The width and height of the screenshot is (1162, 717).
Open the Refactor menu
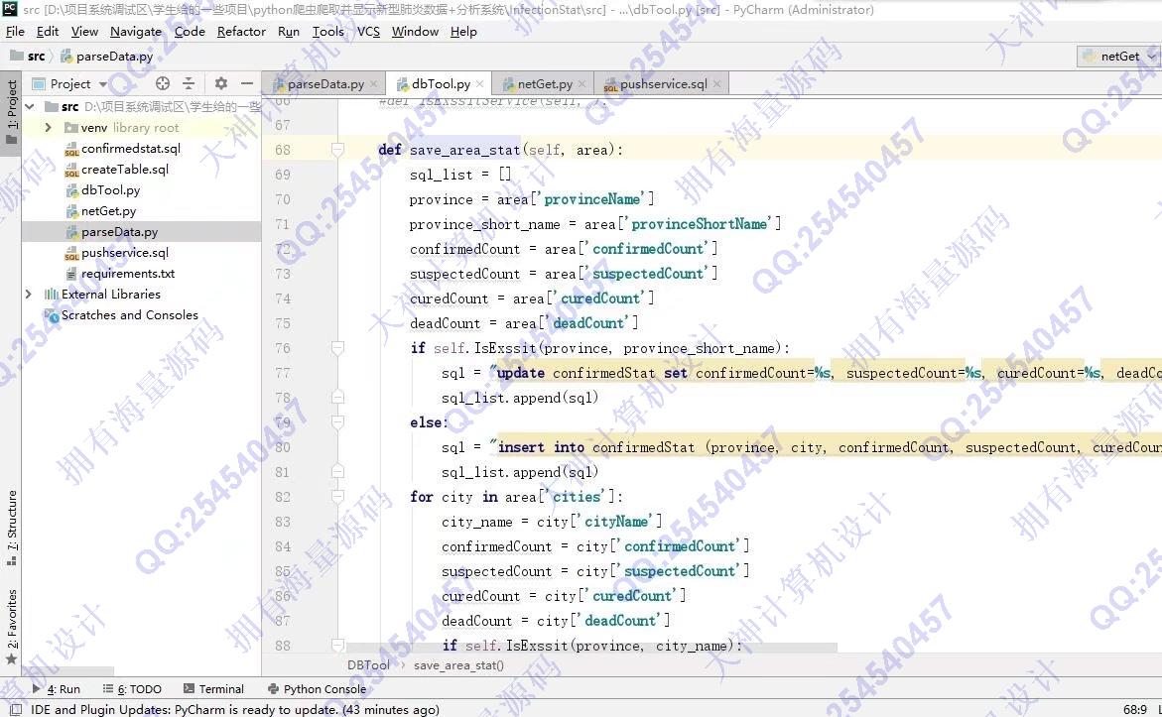pos(241,31)
